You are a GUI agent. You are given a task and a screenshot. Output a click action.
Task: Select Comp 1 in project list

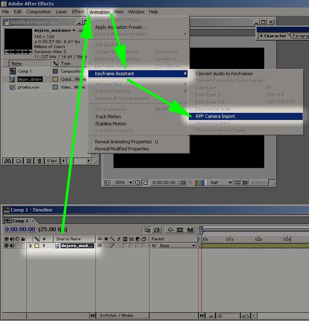(25, 71)
